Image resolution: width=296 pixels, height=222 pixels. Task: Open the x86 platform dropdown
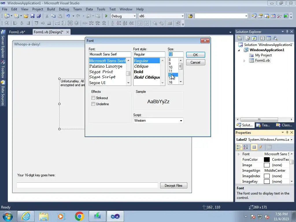182,16
